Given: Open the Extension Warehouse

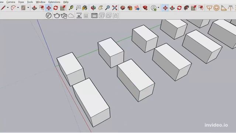Looking at the screenshot, I should tap(130, 8).
